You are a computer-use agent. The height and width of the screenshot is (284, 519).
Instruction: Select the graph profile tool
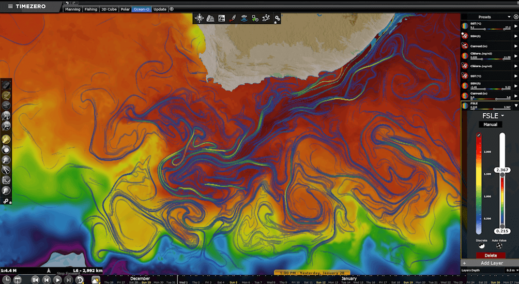[6, 180]
